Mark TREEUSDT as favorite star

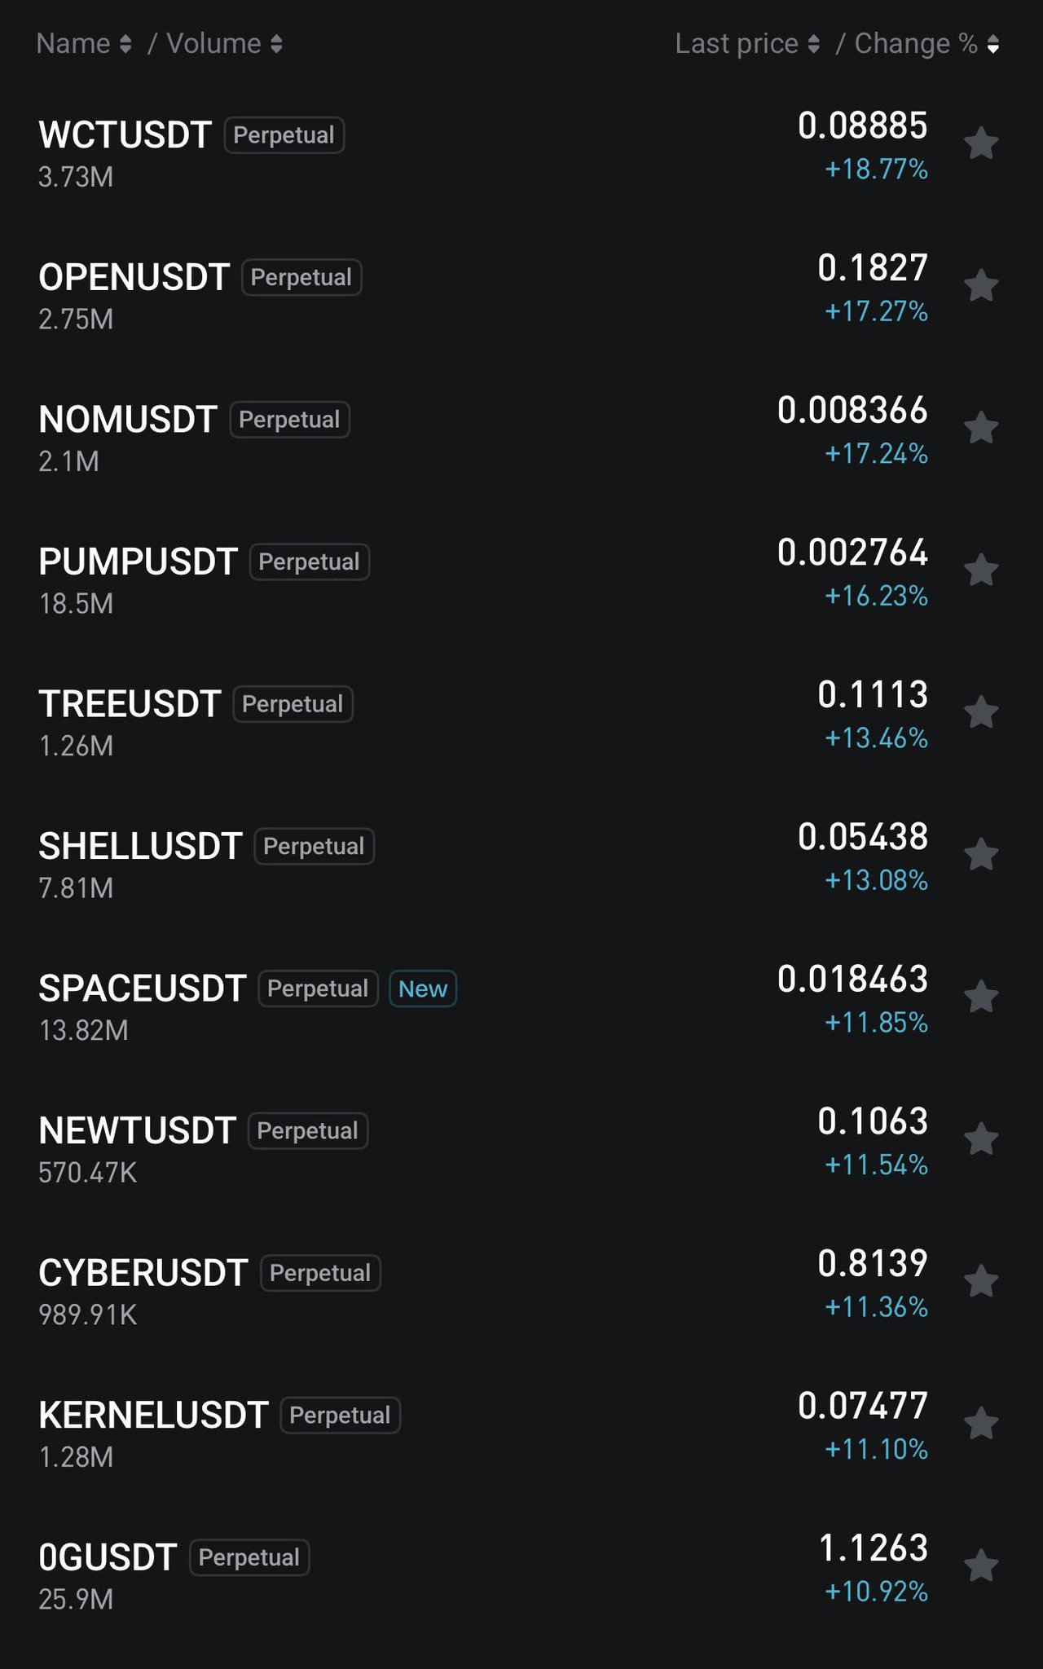coord(981,712)
